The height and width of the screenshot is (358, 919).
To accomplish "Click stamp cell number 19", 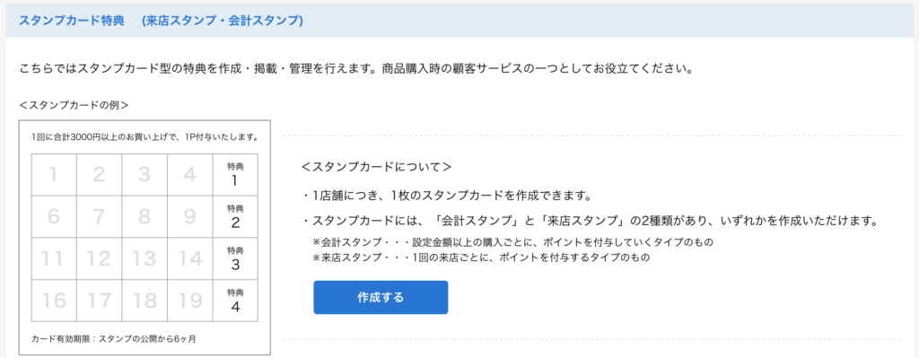I will click(189, 301).
